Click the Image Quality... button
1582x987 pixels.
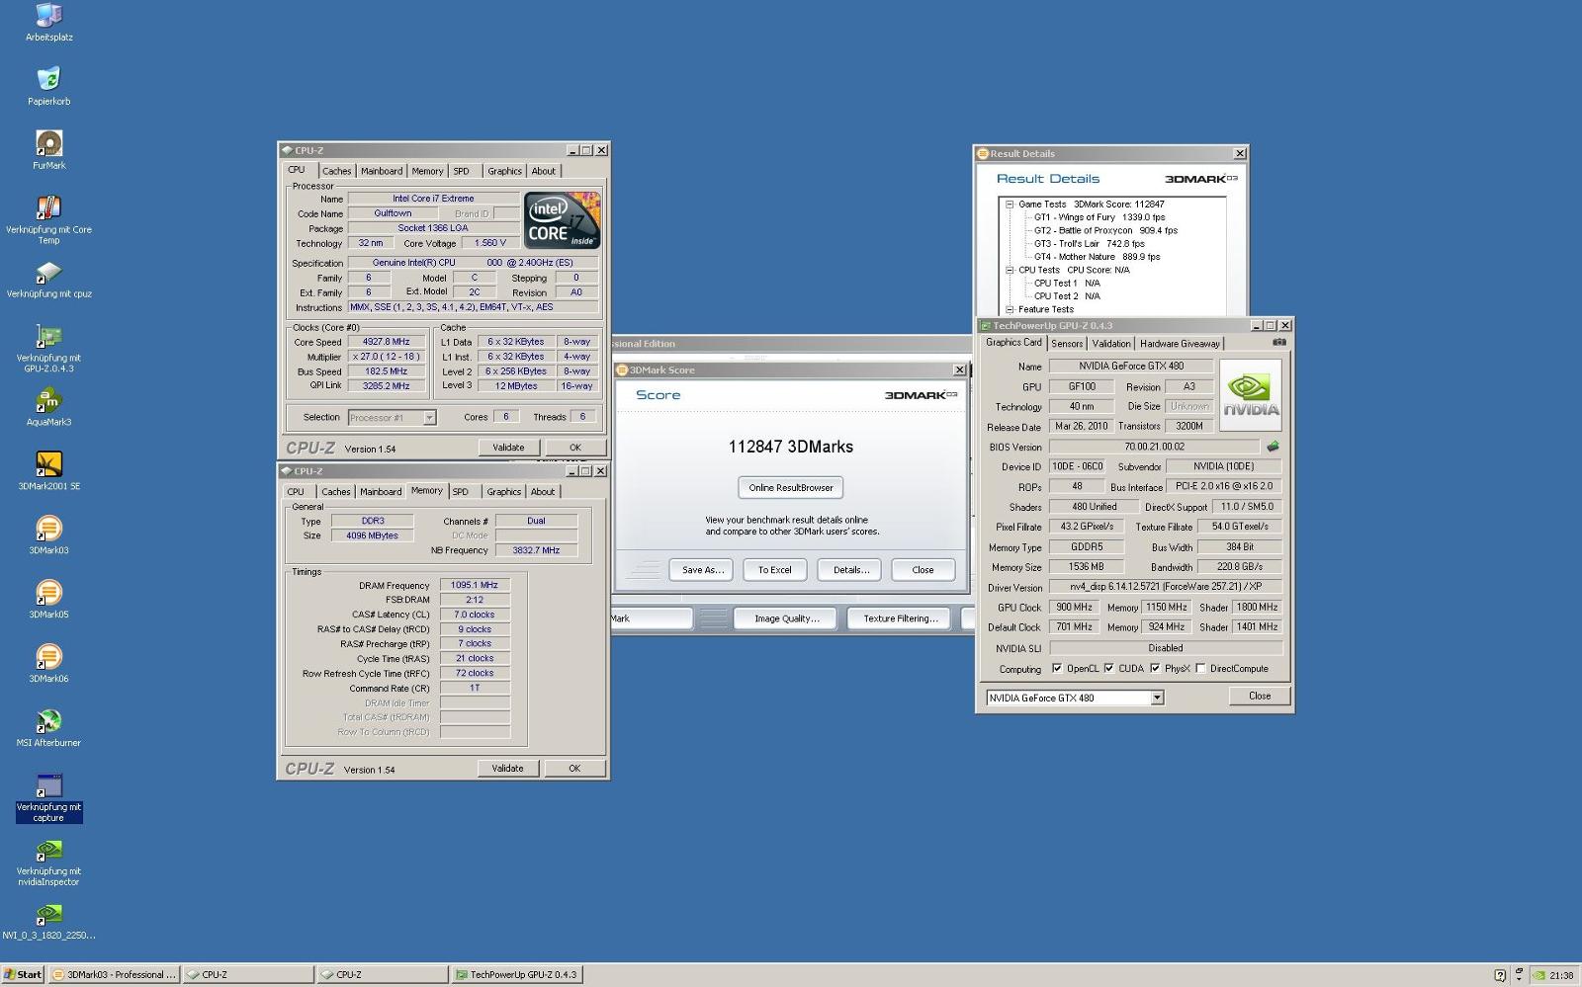click(787, 618)
